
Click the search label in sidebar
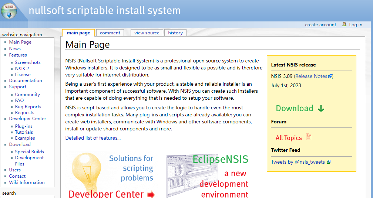click(9, 193)
